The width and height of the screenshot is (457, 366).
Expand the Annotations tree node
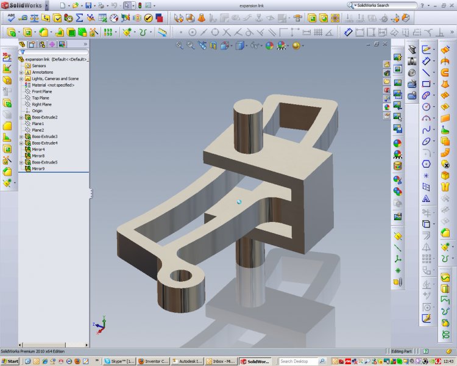21,72
